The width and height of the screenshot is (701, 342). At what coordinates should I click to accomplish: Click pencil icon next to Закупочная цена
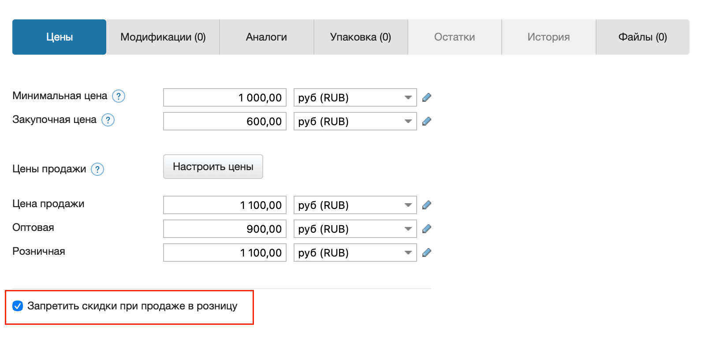(426, 121)
